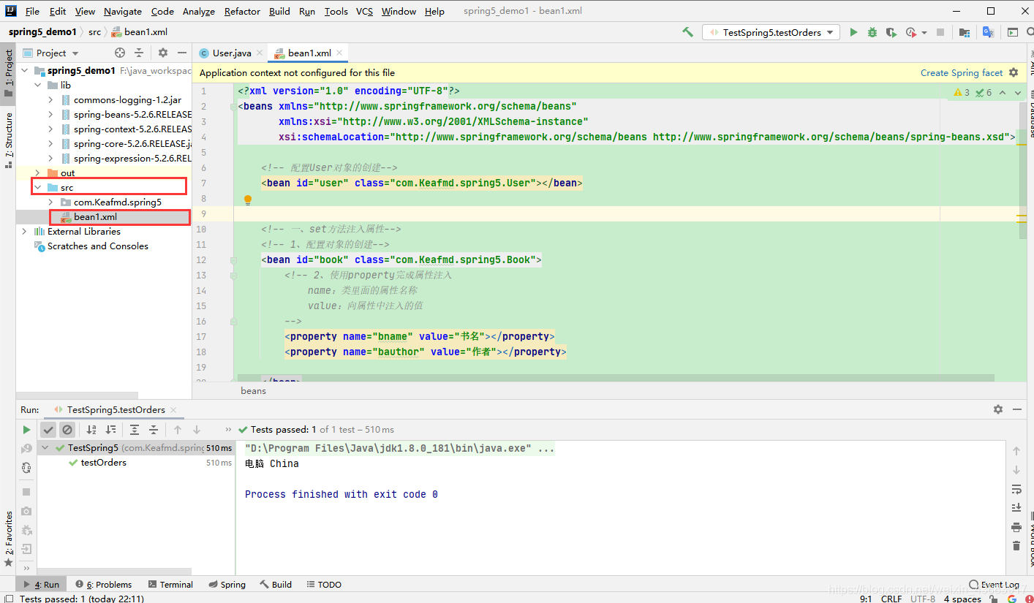Expand commons-logging-1.2.jar node
1034x603 pixels.
(x=51, y=100)
